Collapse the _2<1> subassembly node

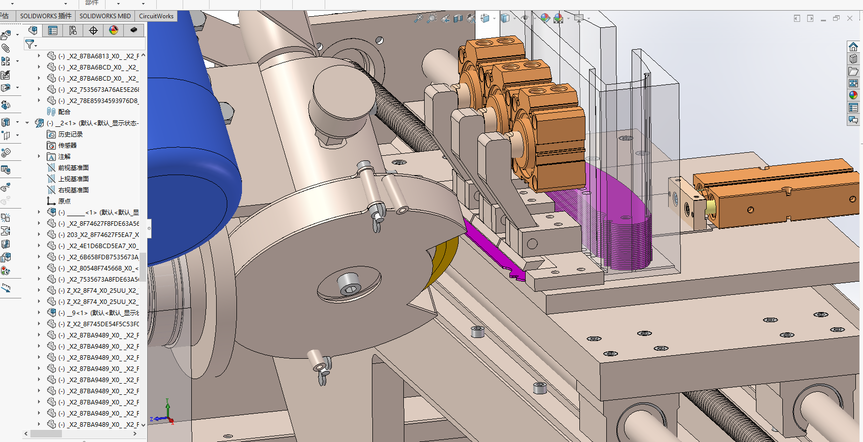(x=27, y=123)
